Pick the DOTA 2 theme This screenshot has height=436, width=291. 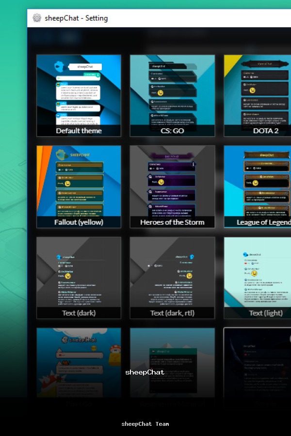tap(258, 95)
